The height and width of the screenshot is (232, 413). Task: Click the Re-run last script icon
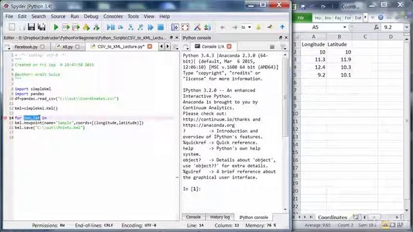pos(96,27)
